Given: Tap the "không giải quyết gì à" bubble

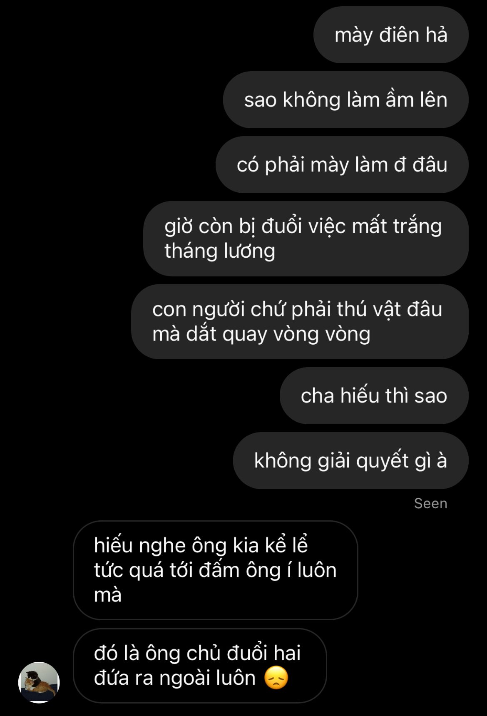Looking at the screenshot, I should click(x=351, y=460).
